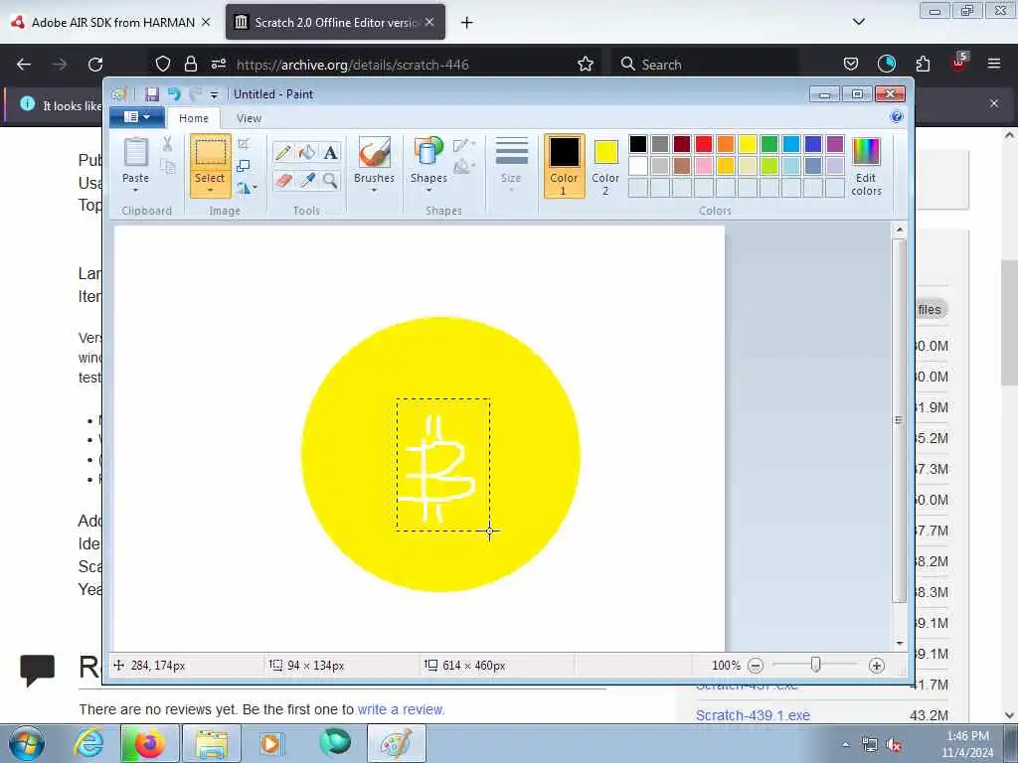Select the Magnifier tool
The height and width of the screenshot is (763, 1018).
(330, 180)
